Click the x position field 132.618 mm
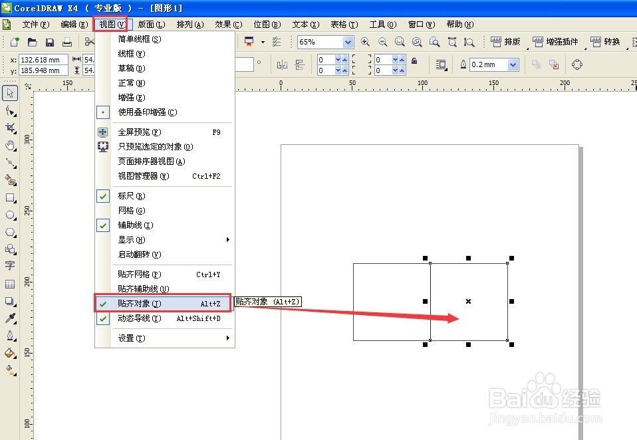 pyautogui.click(x=43, y=60)
